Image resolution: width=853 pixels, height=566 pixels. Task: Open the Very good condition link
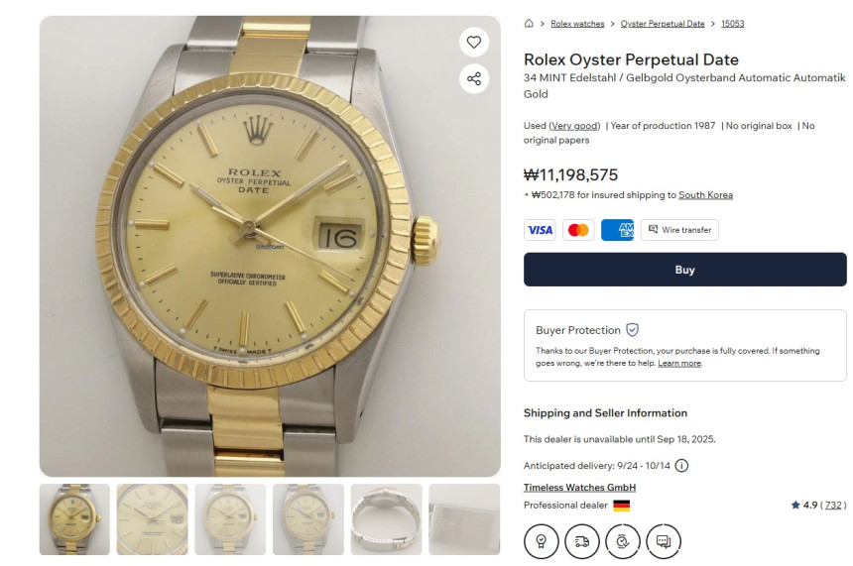click(x=574, y=126)
